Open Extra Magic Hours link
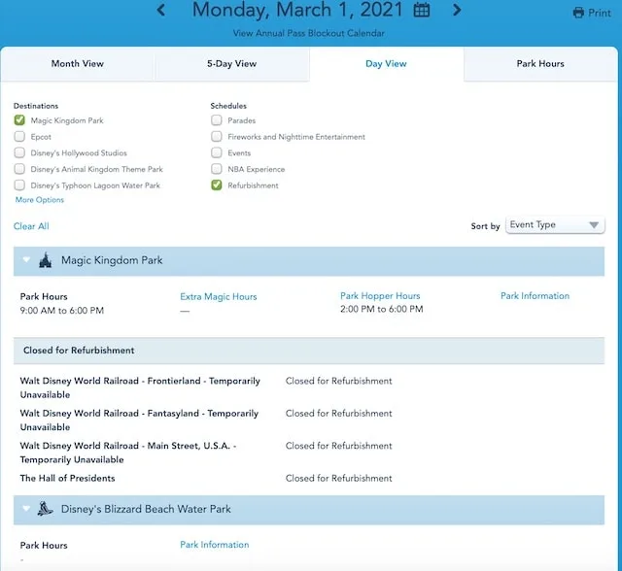The image size is (622, 571). click(x=219, y=297)
